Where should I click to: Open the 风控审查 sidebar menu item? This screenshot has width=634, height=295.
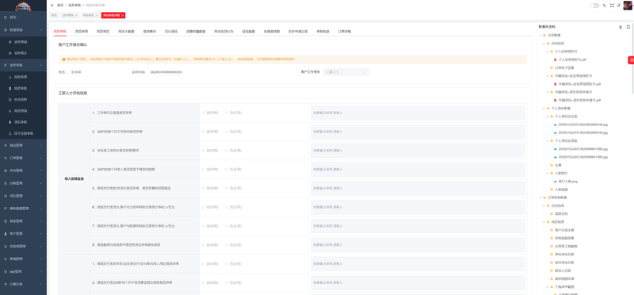24,76
